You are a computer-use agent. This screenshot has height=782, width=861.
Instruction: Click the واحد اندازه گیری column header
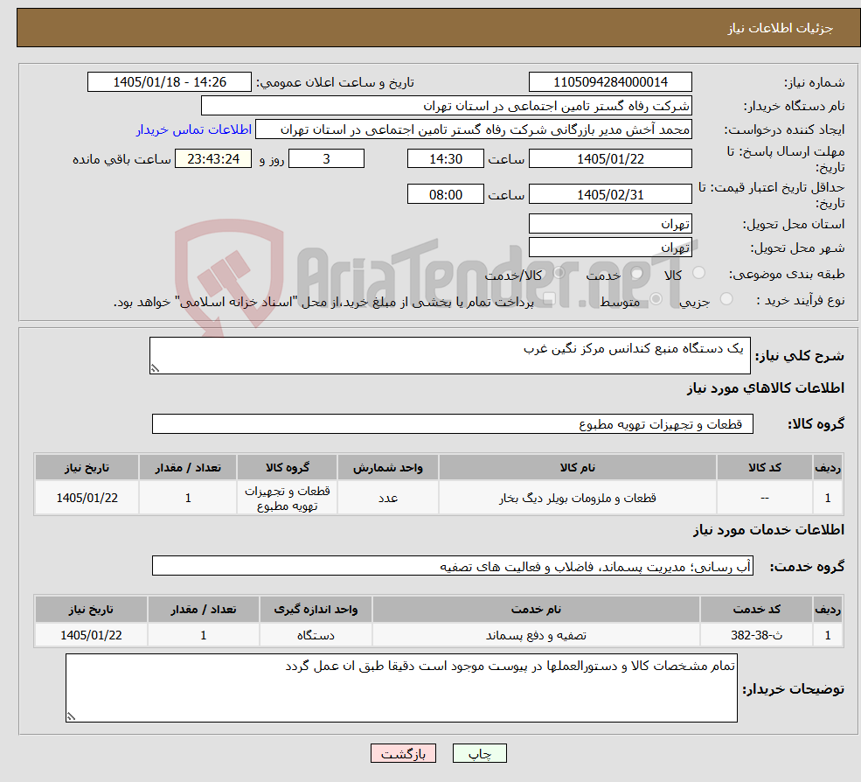(316, 610)
